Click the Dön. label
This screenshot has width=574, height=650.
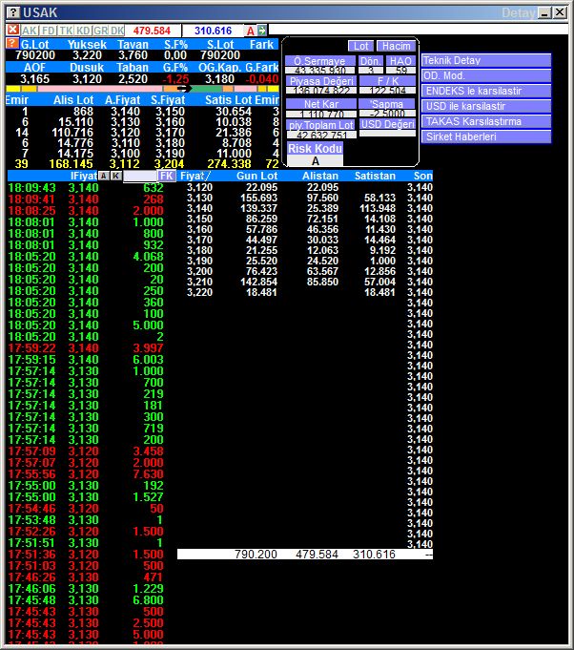370,61
